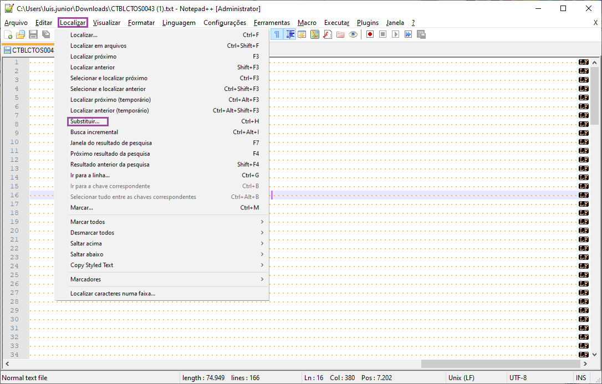Click the Playback macro icon

pos(395,34)
